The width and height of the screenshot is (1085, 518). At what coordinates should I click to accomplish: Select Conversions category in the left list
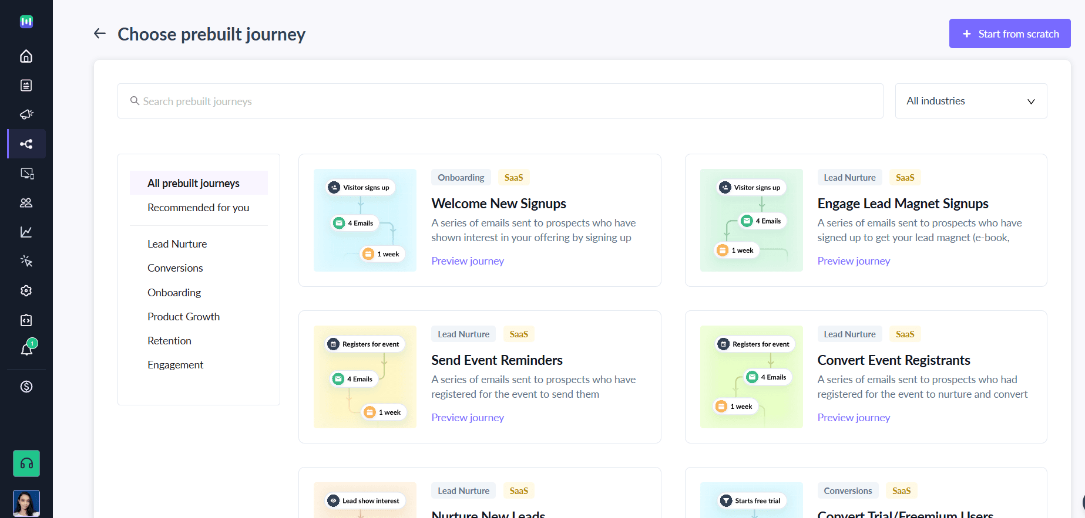[175, 268]
